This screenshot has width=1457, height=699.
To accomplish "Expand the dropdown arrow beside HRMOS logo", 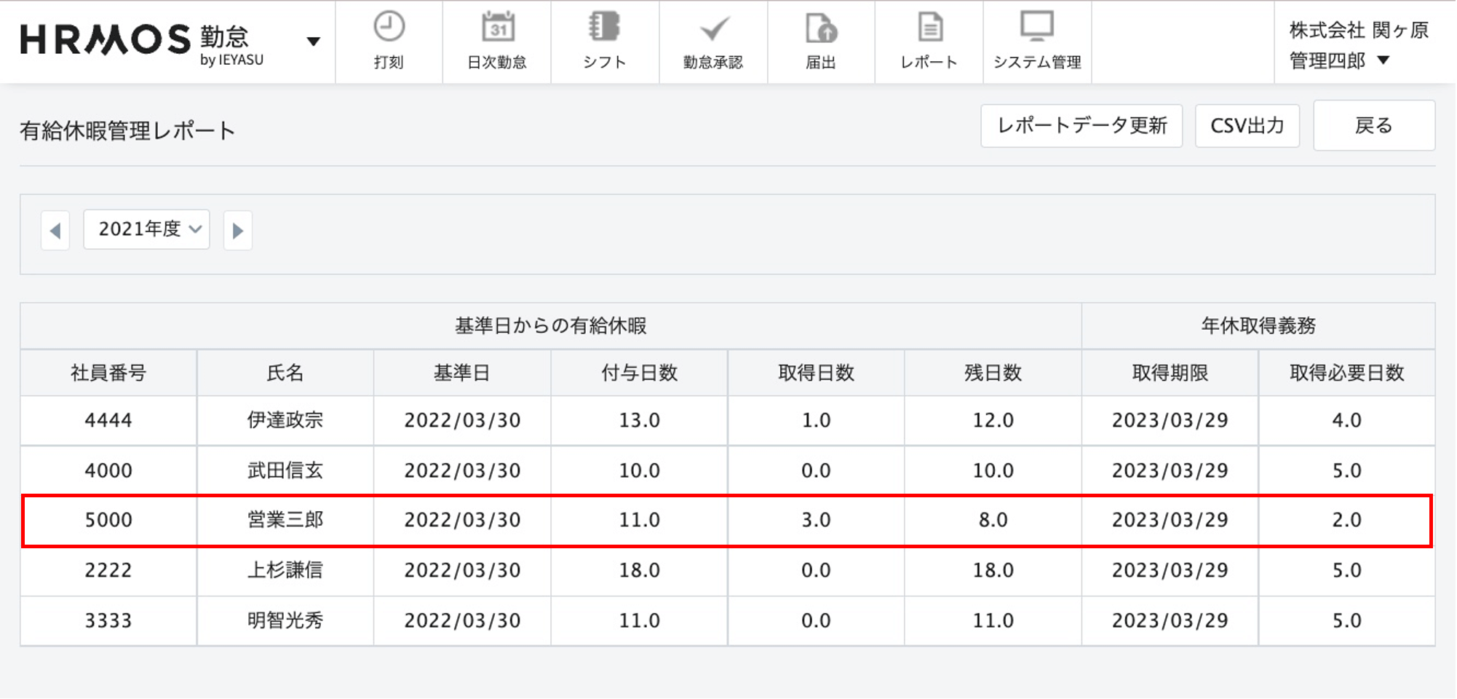I will tap(313, 42).
